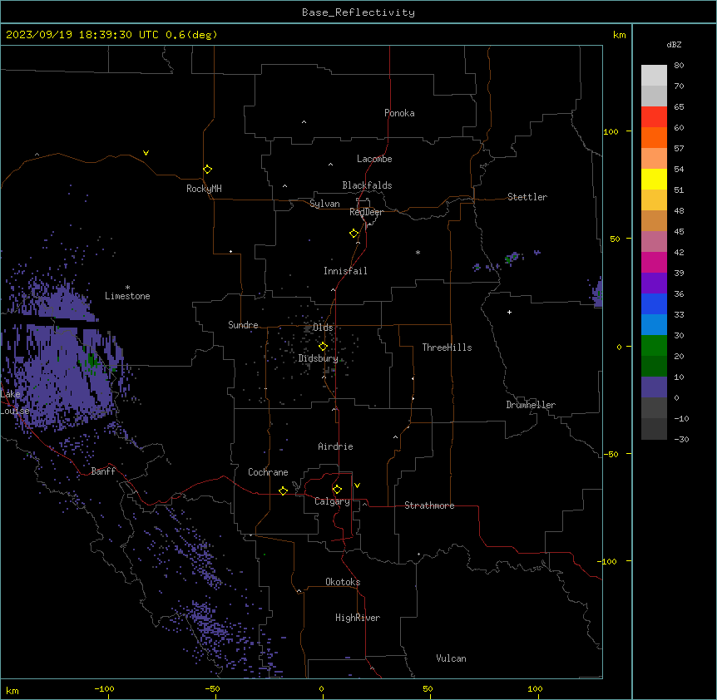Click the yellow diamond between Olds and Didsbury
This screenshot has height=700, width=717.
(323, 347)
